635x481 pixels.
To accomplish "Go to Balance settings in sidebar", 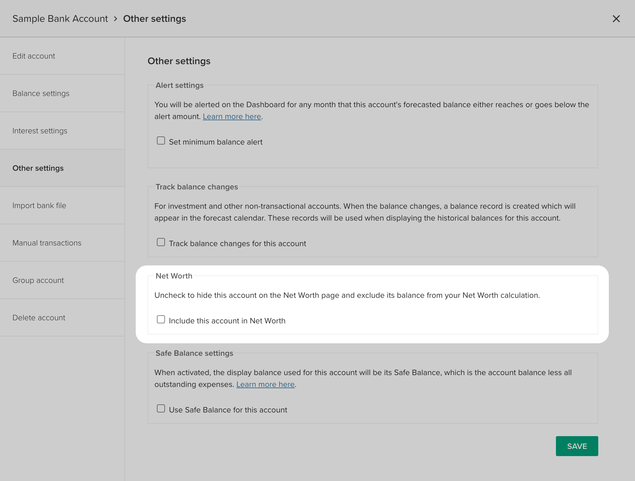I will (x=41, y=93).
